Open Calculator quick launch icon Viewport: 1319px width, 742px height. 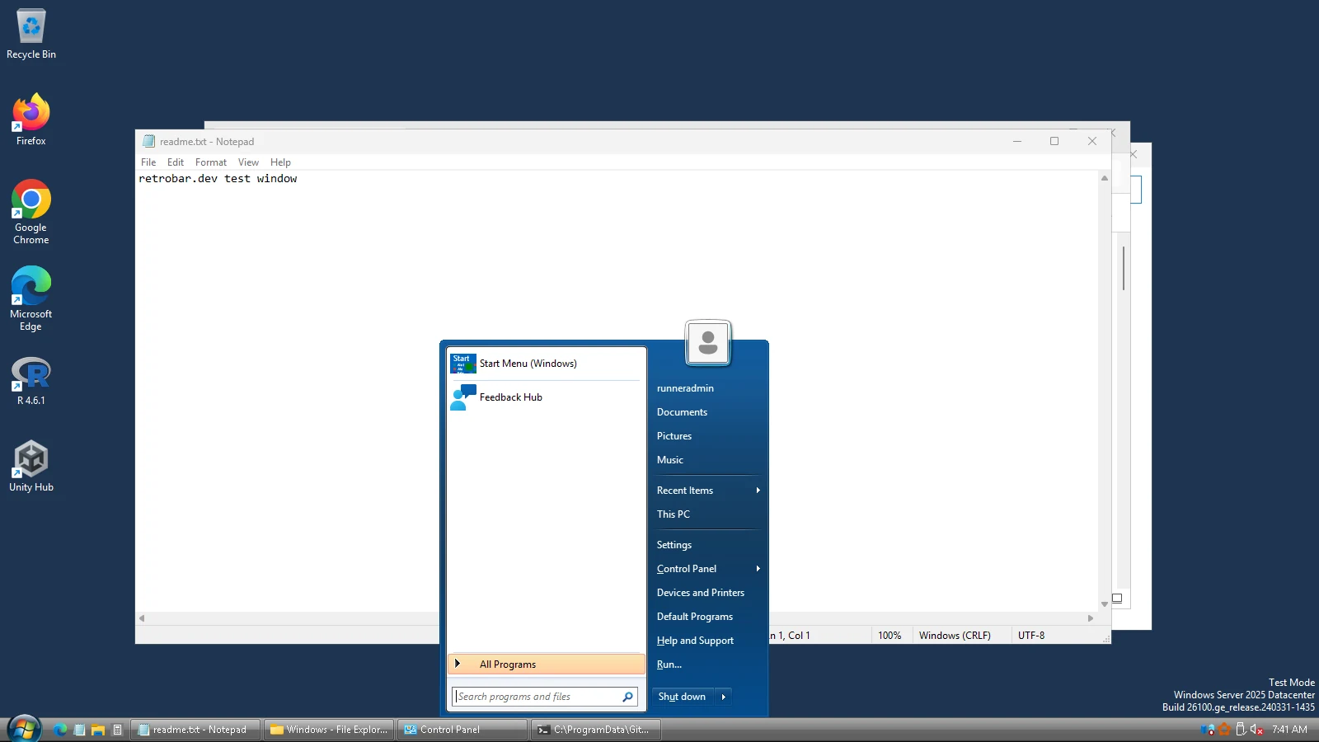pyautogui.click(x=117, y=730)
